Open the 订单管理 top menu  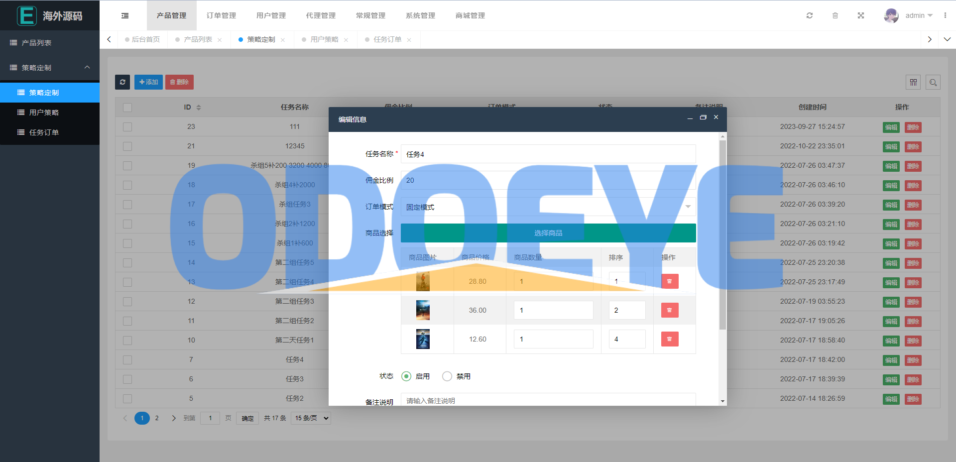pos(222,15)
